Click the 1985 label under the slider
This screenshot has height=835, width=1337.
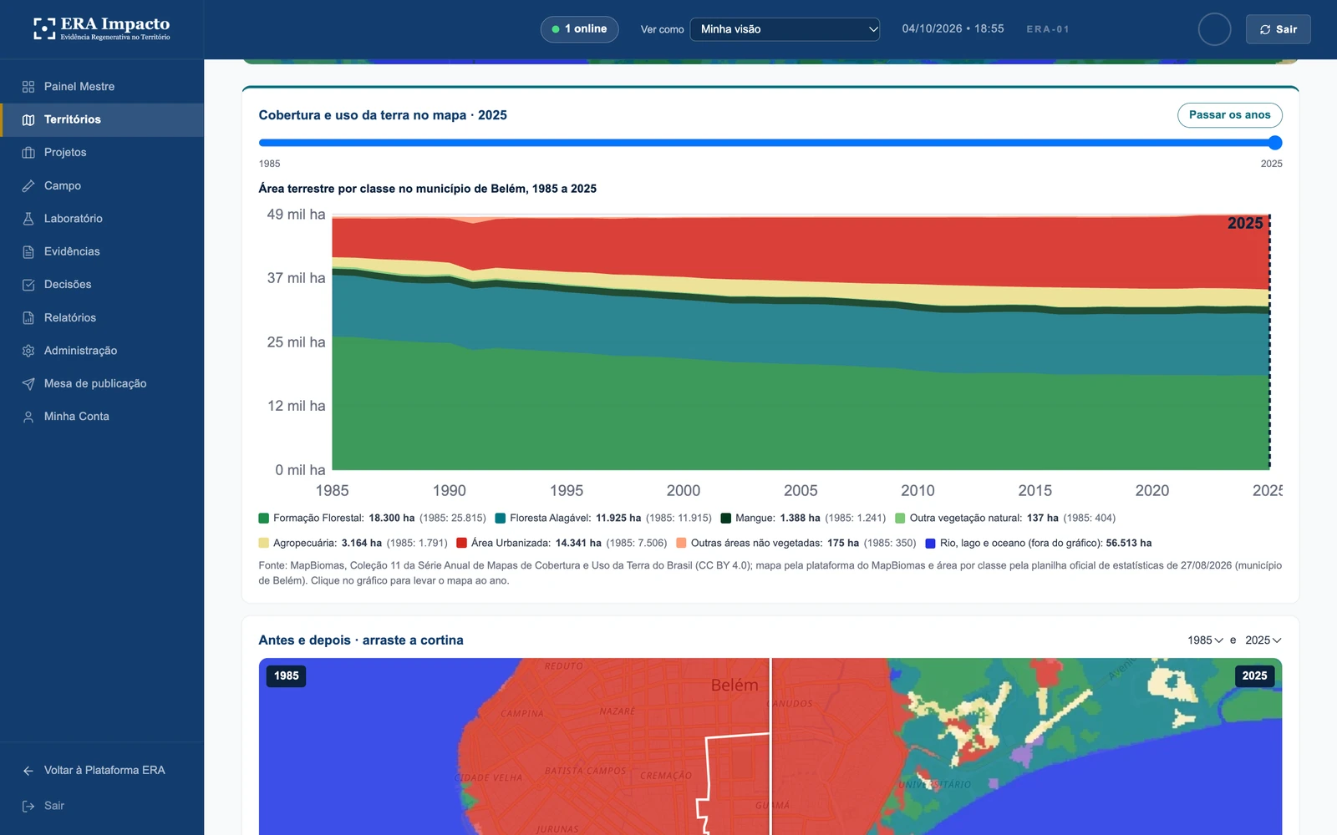[269, 164]
